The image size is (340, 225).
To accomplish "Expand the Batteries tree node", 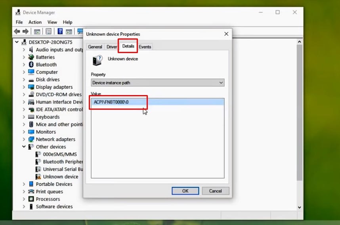I will [x=24, y=57].
